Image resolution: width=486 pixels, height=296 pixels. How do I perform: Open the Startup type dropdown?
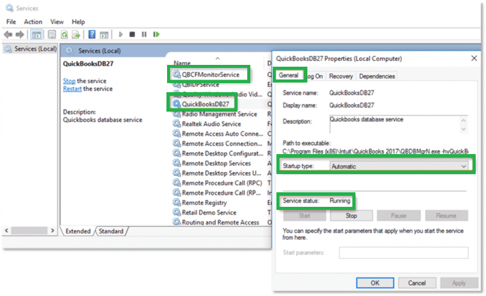click(399, 166)
